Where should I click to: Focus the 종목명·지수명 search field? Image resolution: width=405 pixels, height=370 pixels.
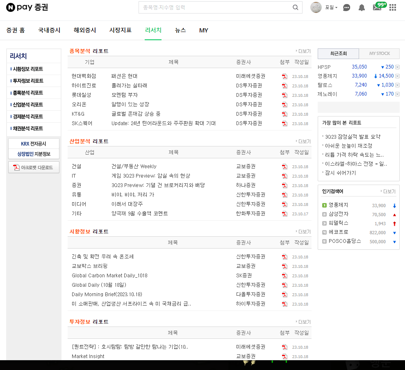coord(216,7)
